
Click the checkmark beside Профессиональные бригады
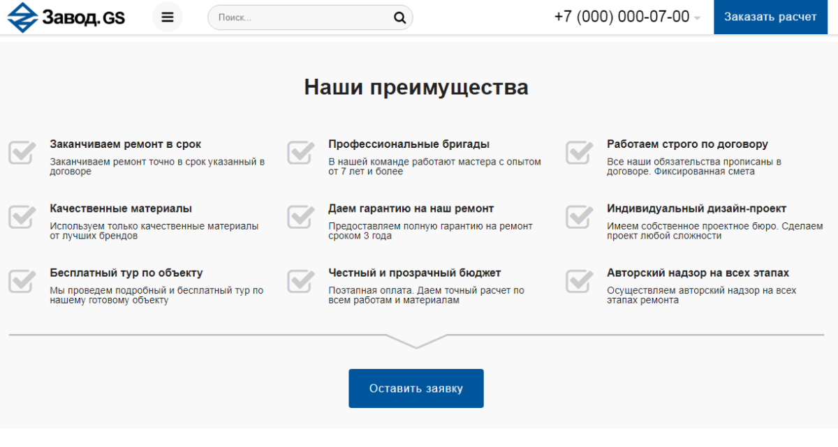coord(300,152)
